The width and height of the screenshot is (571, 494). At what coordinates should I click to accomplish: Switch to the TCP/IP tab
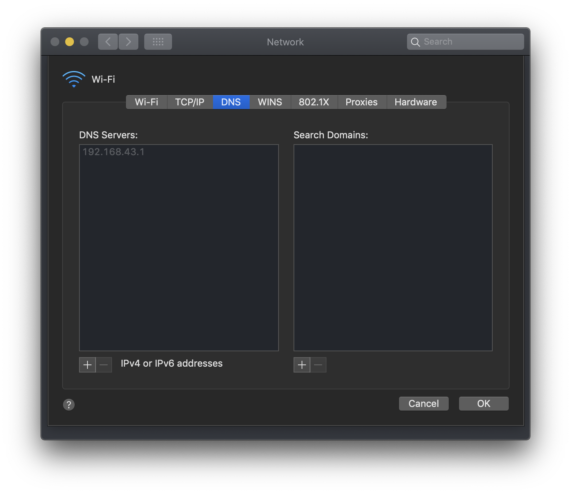point(190,102)
